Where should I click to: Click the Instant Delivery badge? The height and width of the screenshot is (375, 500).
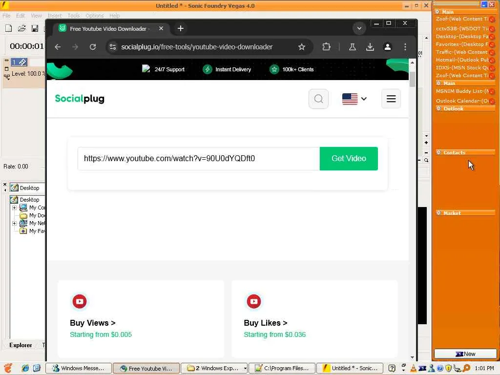click(227, 69)
